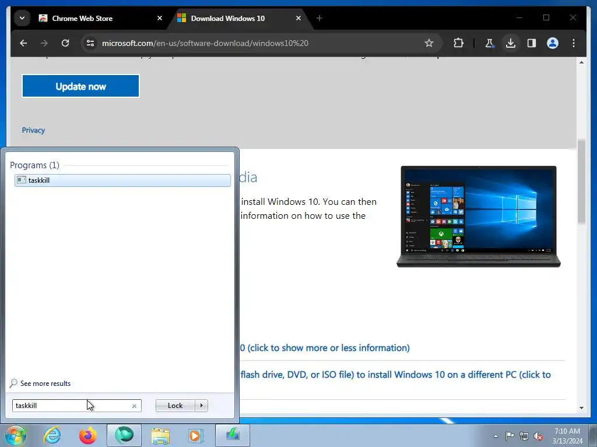Close the Download Windows 10 tab
This screenshot has height=447, width=597.
coord(298,18)
